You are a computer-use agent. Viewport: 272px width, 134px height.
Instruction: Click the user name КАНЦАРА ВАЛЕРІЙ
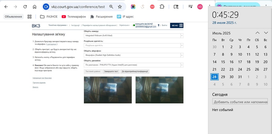[x=144, y=24]
